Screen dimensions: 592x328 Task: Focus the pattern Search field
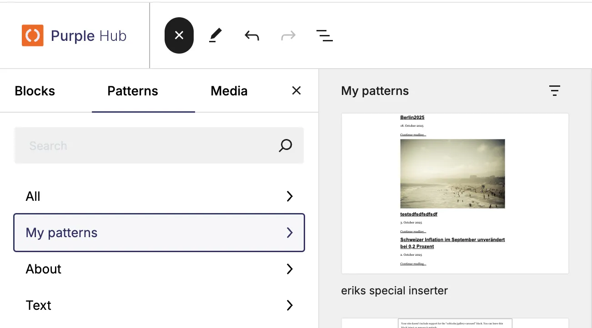(159, 145)
